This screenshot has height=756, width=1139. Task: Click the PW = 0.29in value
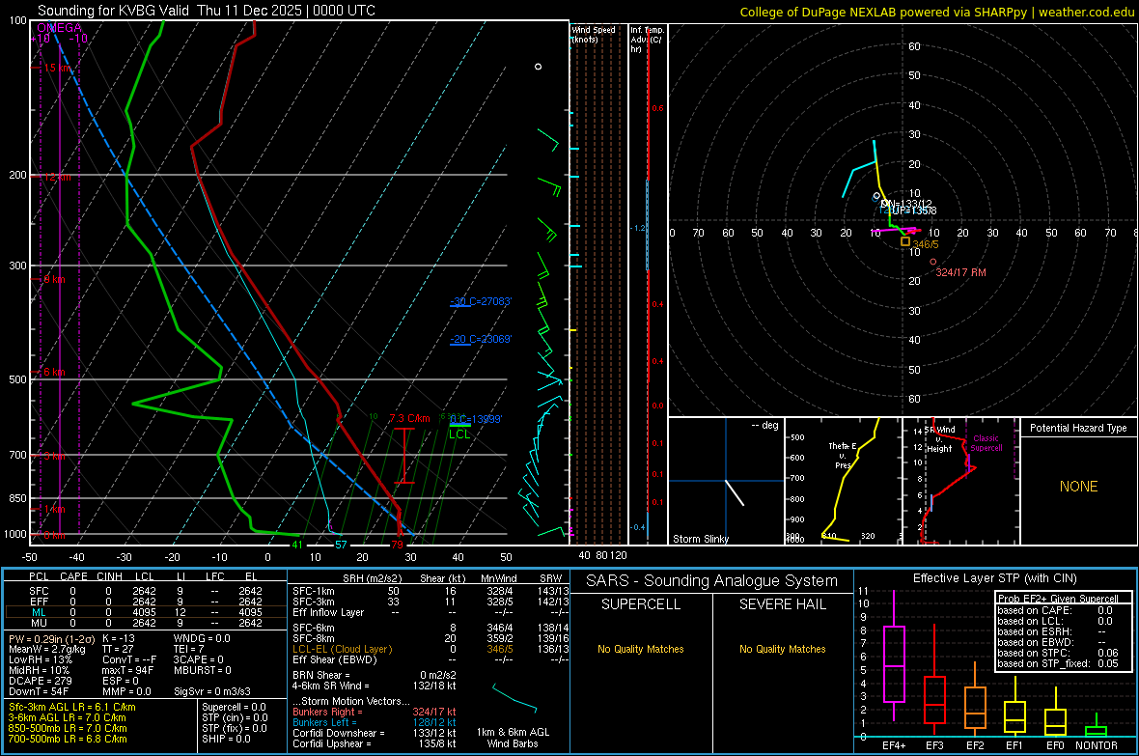pos(50,638)
